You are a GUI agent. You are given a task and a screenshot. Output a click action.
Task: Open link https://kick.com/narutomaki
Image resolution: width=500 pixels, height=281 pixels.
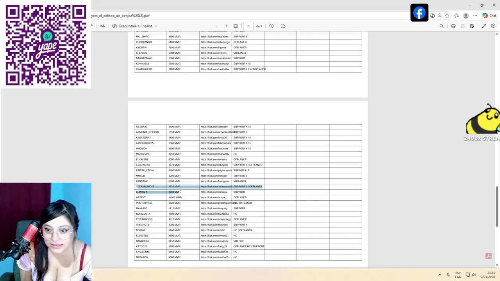pos(216,59)
